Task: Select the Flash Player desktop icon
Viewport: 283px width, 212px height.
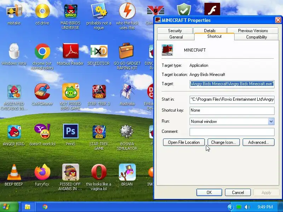Action: pyautogui.click(x=212, y=9)
